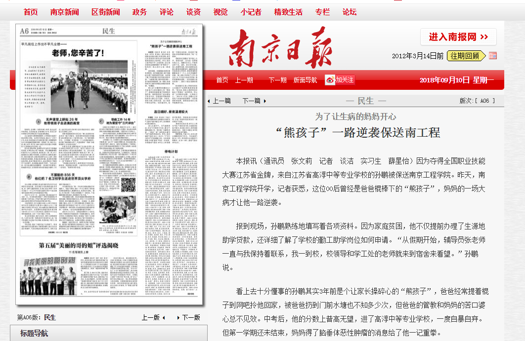Select 小记者 in the top menu
525x341 pixels.
[251, 12]
